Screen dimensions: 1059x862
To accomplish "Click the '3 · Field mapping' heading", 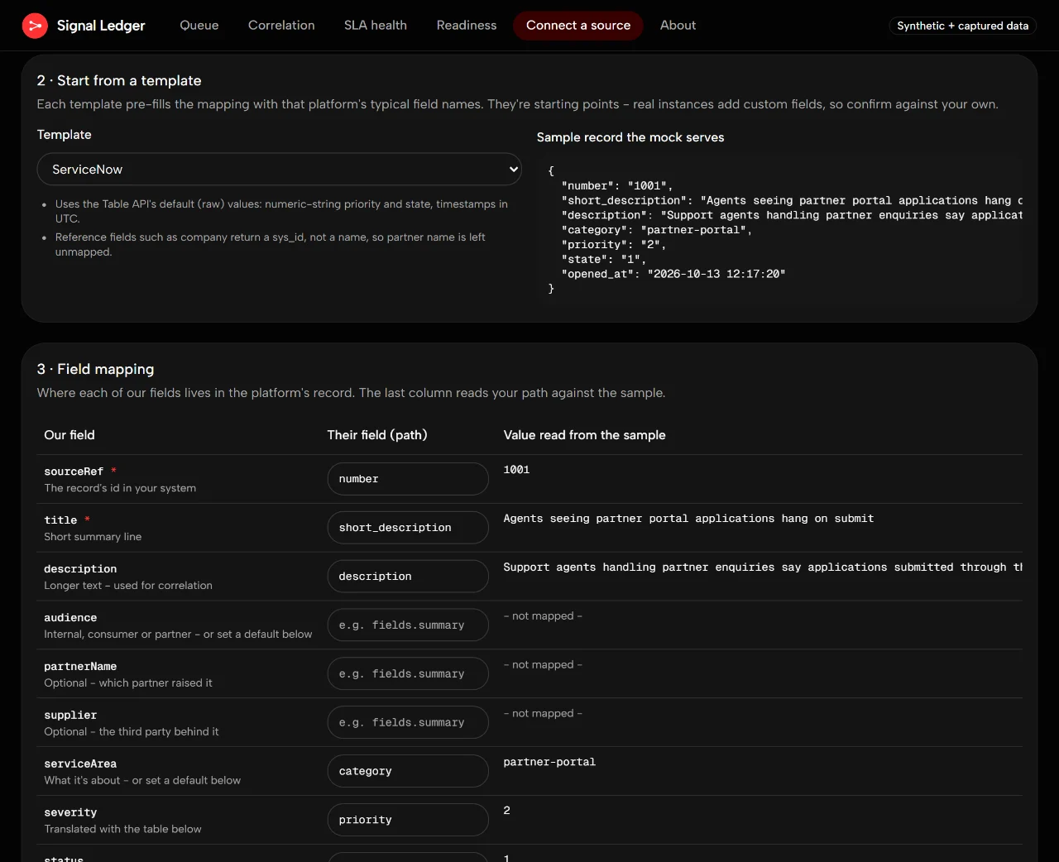I will 95,369.
